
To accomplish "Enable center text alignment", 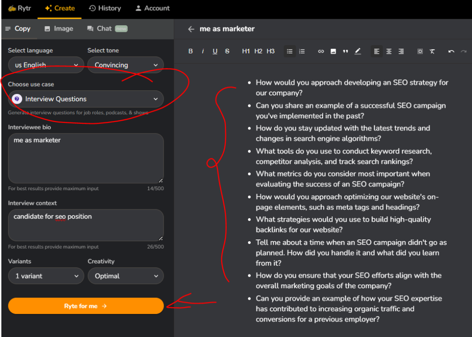I will (389, 51).
